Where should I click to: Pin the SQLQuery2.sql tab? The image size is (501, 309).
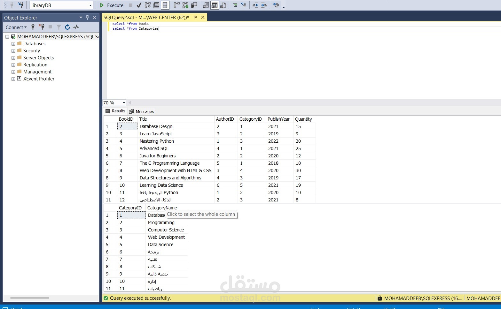coord(195,17)
